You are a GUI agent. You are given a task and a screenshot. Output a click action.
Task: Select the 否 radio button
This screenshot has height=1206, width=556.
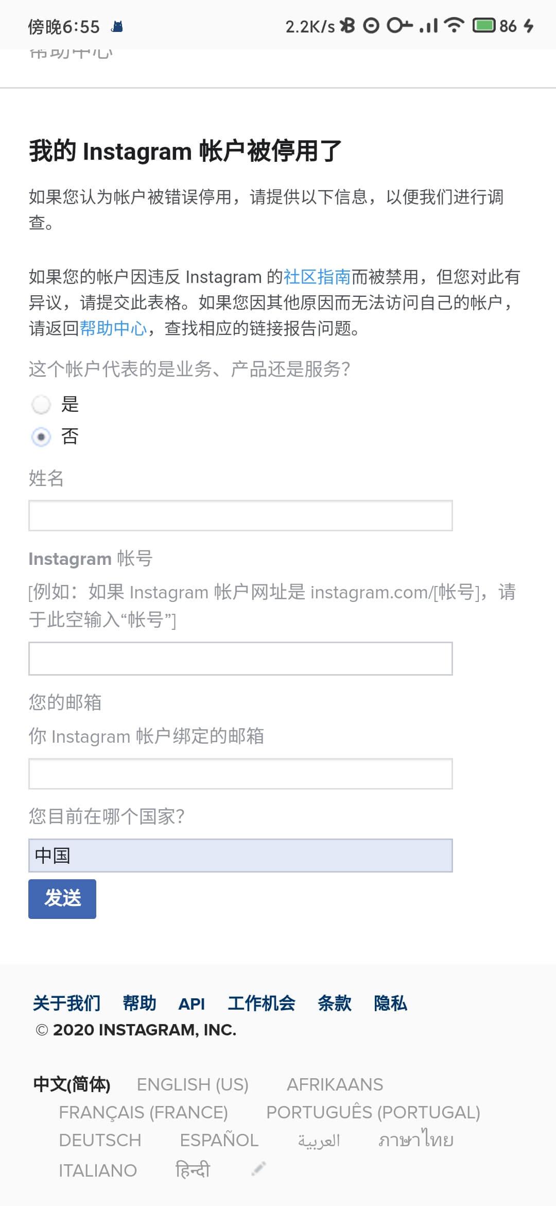coord(41,437)
